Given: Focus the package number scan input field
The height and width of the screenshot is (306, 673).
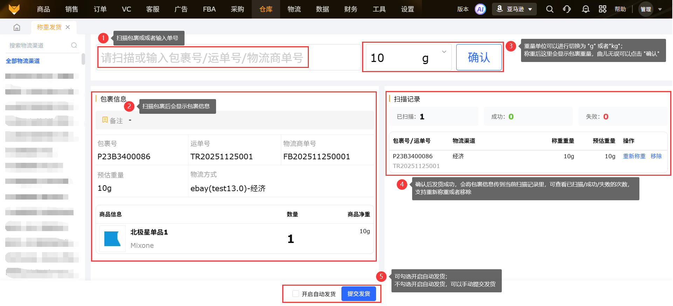Looking at the screenshot, I should coord(228,57).
